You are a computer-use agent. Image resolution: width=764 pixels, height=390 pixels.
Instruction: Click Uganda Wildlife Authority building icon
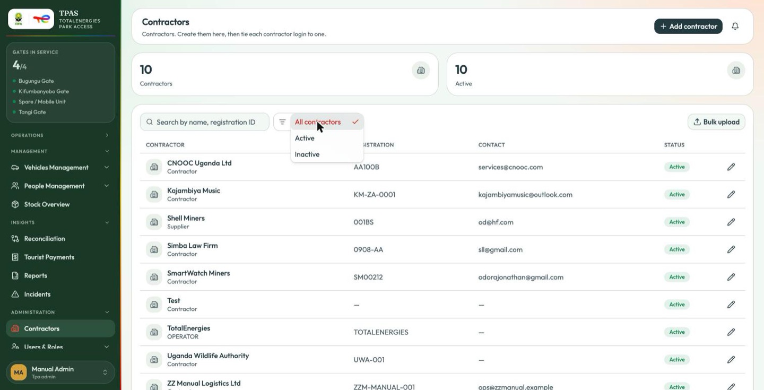click(x=154, y=360)
